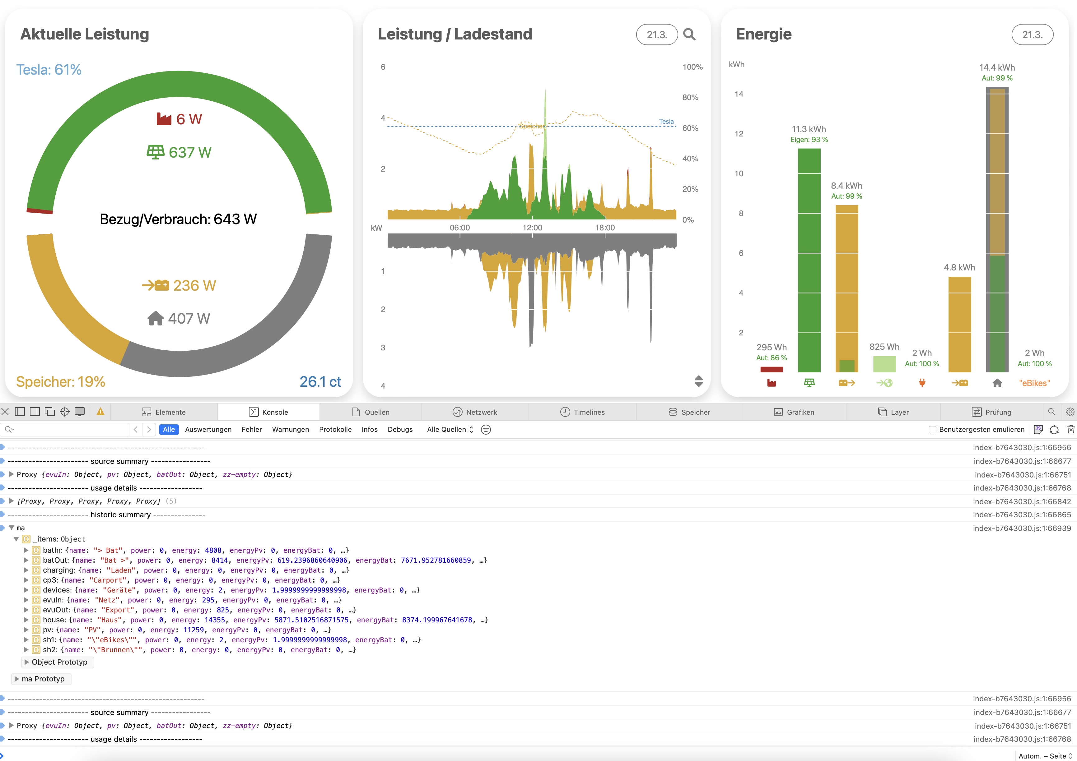Expand the batOut object entry
Image resolution: width=1077 pixels, height=761 pixels.
[26, 560]
